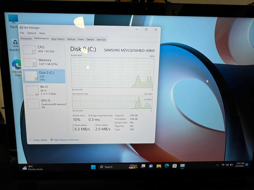Open the Recycle Bin desktop icon
This screenshot has width=254, height=190.
pos(15,45)
